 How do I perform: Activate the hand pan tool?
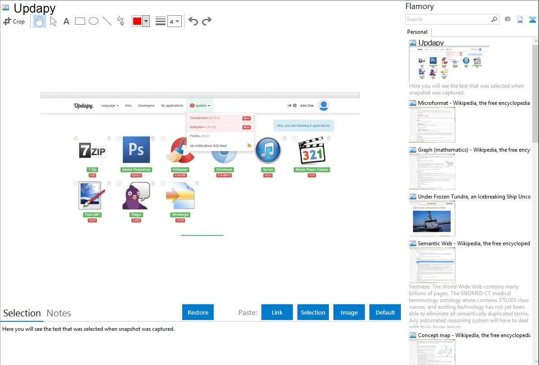[x=39, y=21]
